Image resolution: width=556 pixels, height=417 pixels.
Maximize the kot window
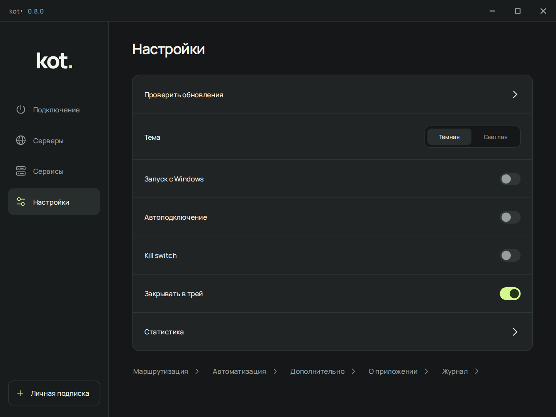518,11
